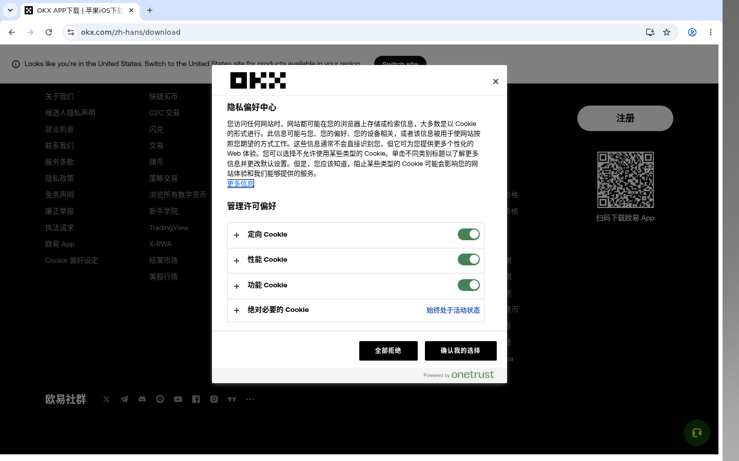Open the 关于我们 footer link
Viewport: 739px width, 461px height.
(60, 96)
